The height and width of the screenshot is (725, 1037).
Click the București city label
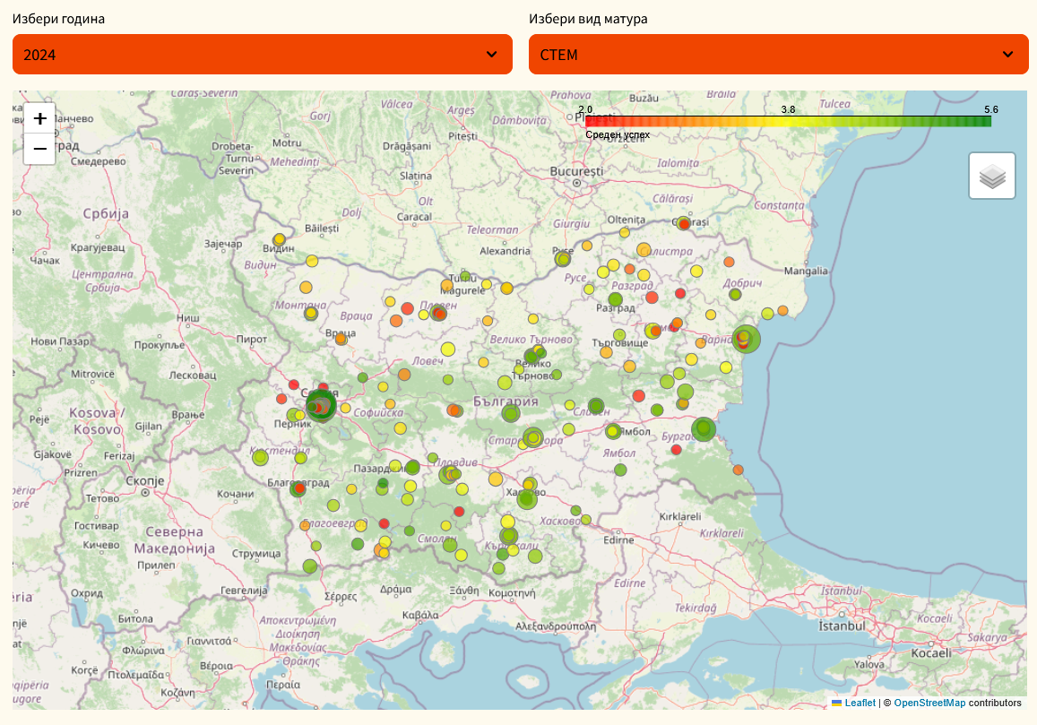pos(576,171)
